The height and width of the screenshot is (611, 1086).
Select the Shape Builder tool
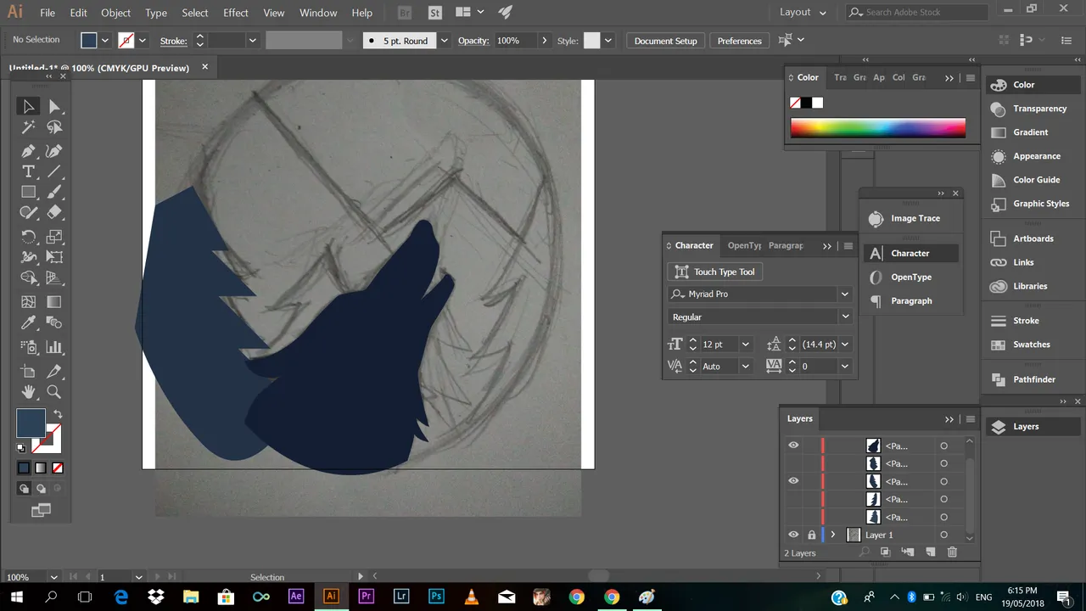pyautogui.click(x=28, y=277)
